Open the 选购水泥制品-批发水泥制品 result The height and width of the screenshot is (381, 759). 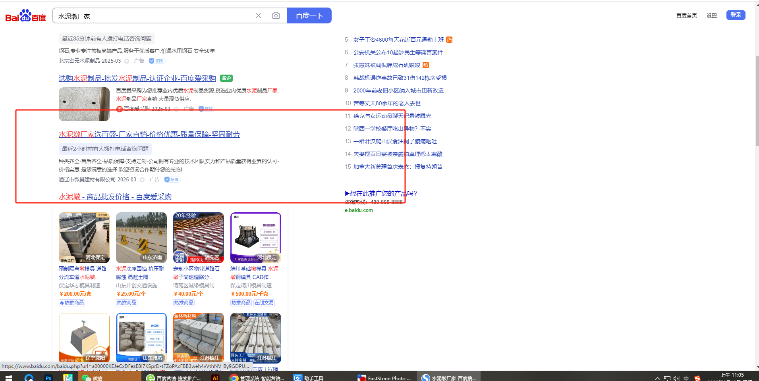pyautogui.click(x=137, y=79)
